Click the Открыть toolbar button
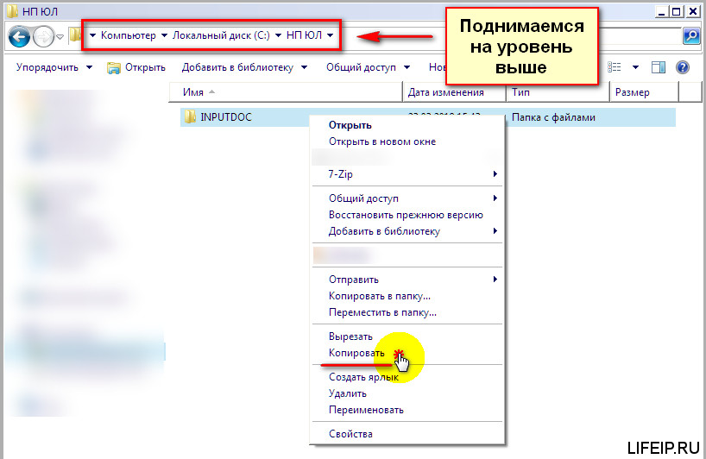This screenshot has height=459, width=706. coord(136,67)
